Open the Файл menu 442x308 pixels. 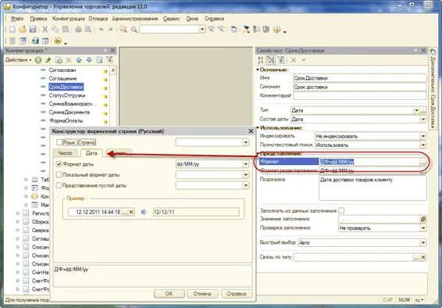17,19
